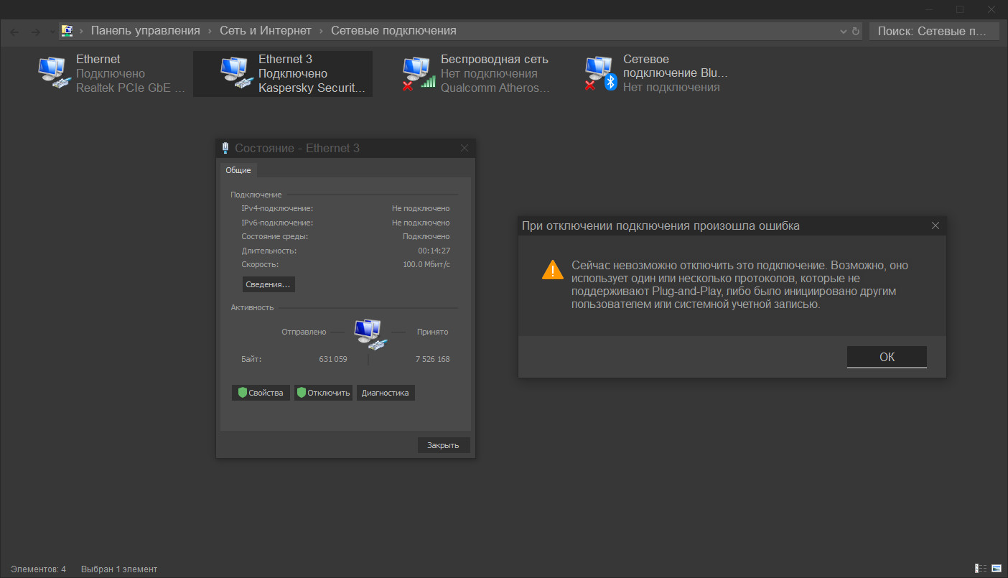
Task: Select the Ethernet 3 Kaspersky adapter icon
Action: point(237,73)
